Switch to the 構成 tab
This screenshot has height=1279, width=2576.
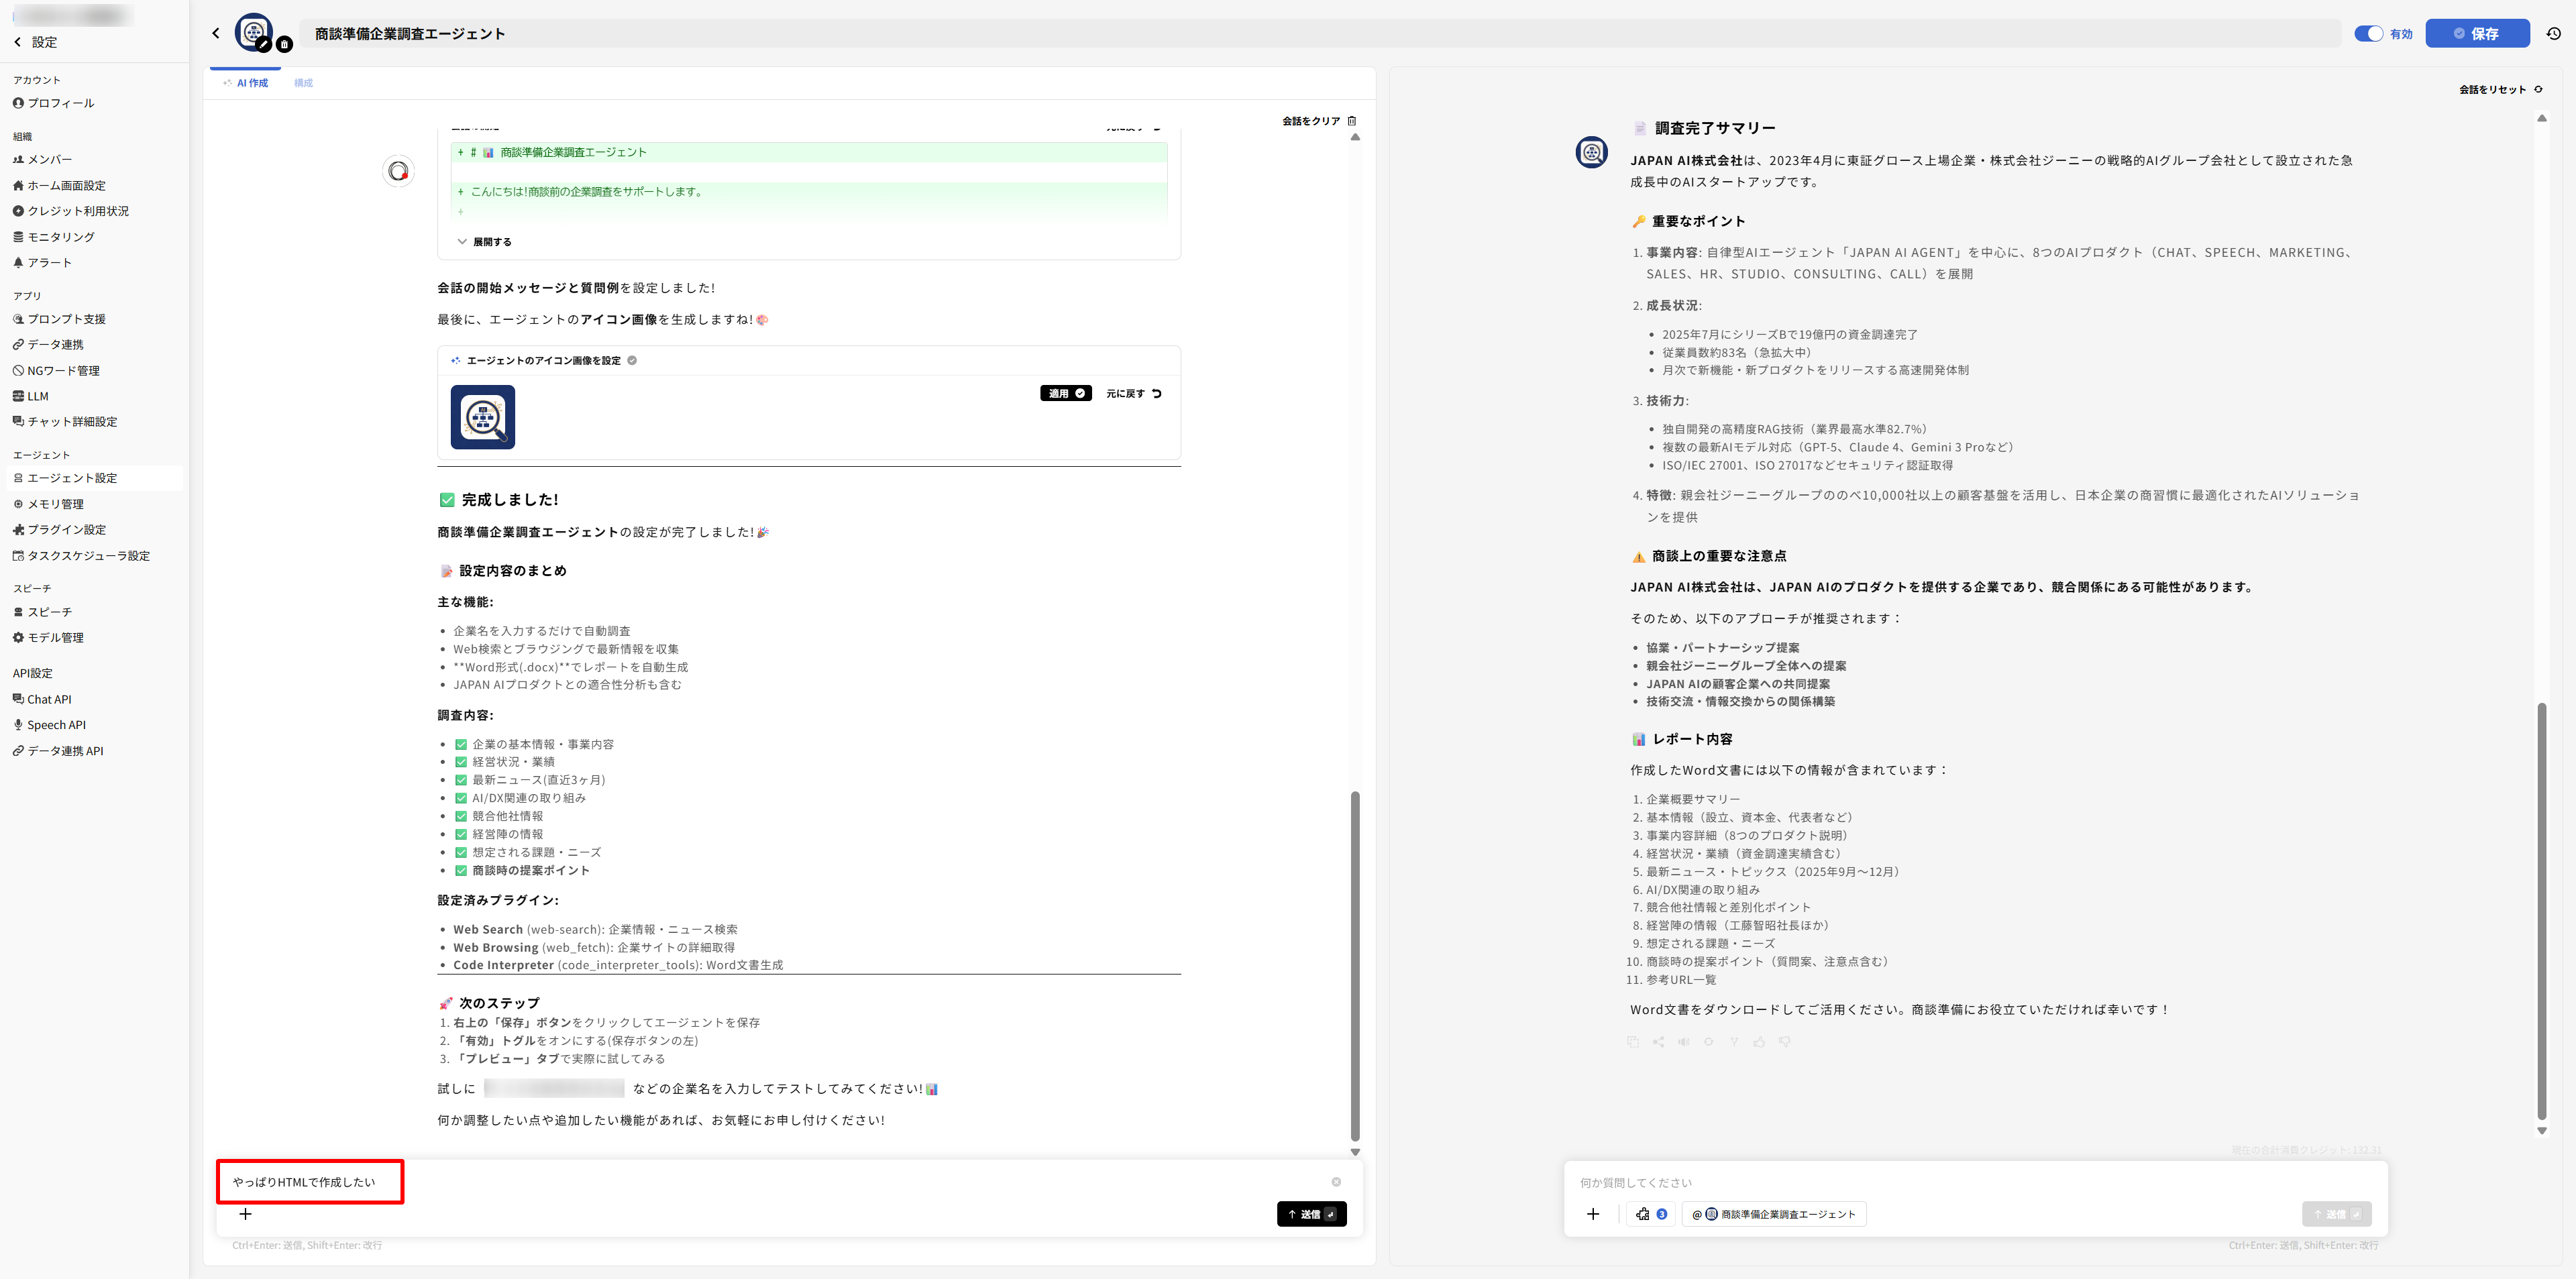coord(305,83)
